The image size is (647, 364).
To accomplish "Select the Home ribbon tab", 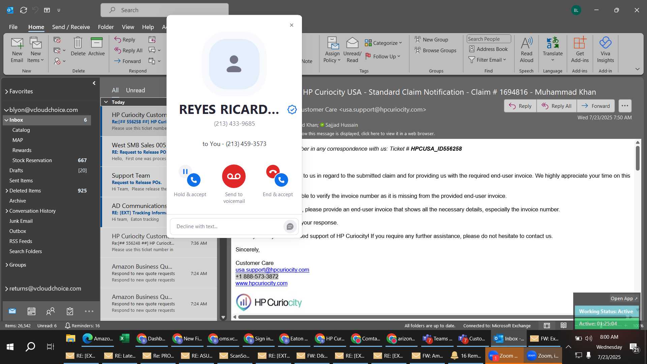I will click(36, 27).
